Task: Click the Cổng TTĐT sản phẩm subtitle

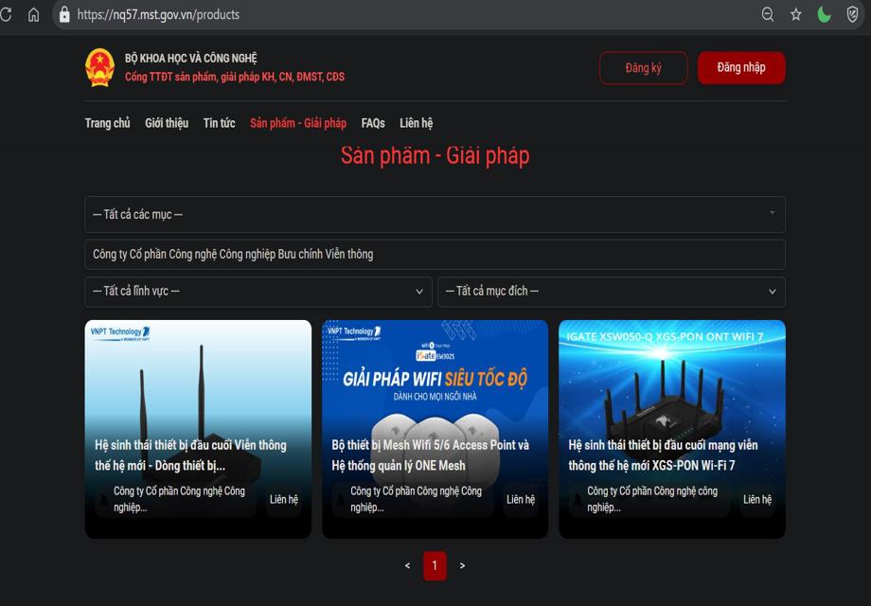Action: click(235, 77)
